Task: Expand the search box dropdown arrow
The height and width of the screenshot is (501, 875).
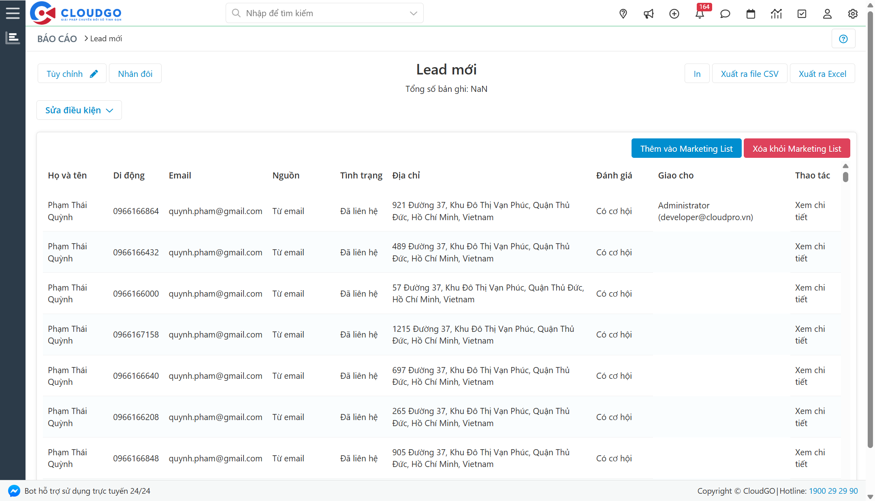Action: 413,13
